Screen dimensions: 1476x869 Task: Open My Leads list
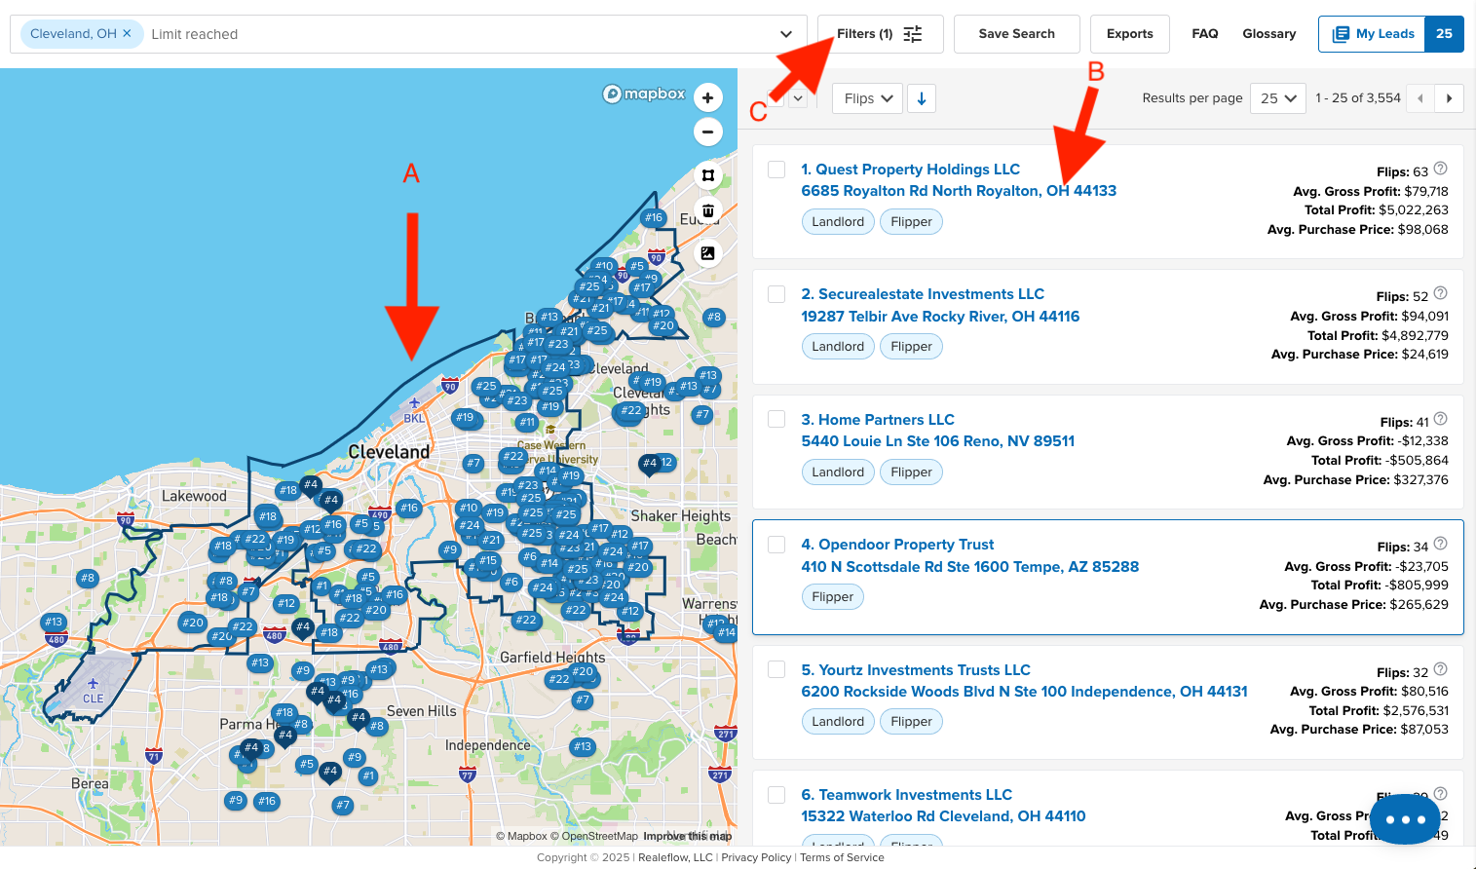(1391, 34)
